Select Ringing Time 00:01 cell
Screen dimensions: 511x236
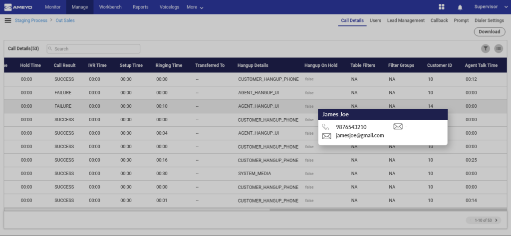pos(162,201)
